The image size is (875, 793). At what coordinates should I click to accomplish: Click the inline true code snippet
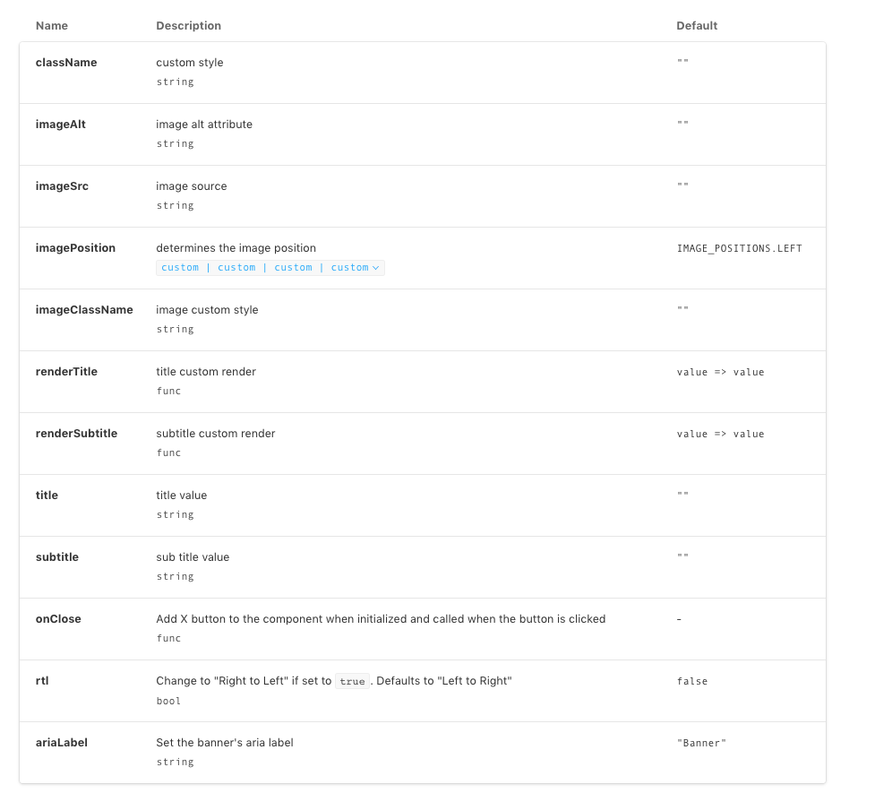352,681
